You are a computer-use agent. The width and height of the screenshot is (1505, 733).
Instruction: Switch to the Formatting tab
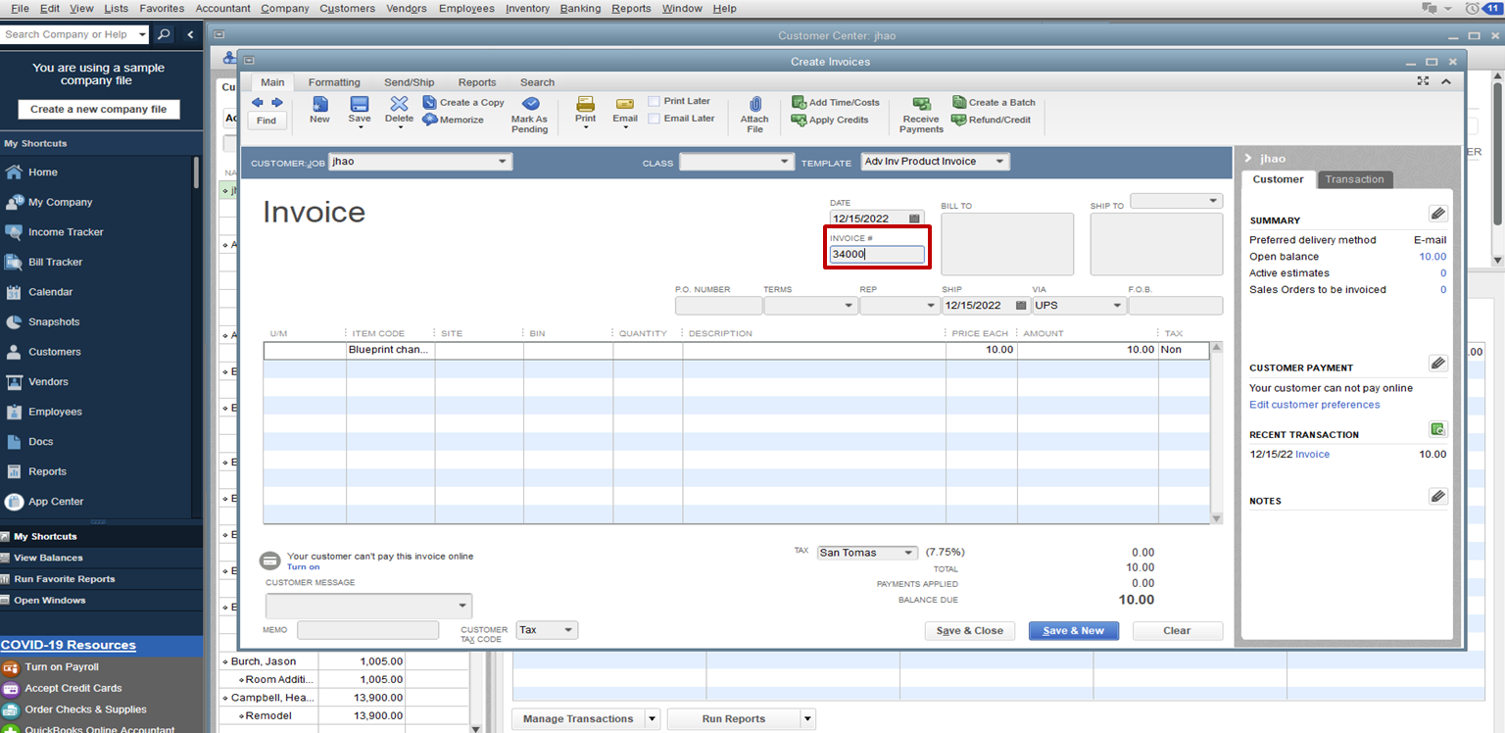pos(334,82)
